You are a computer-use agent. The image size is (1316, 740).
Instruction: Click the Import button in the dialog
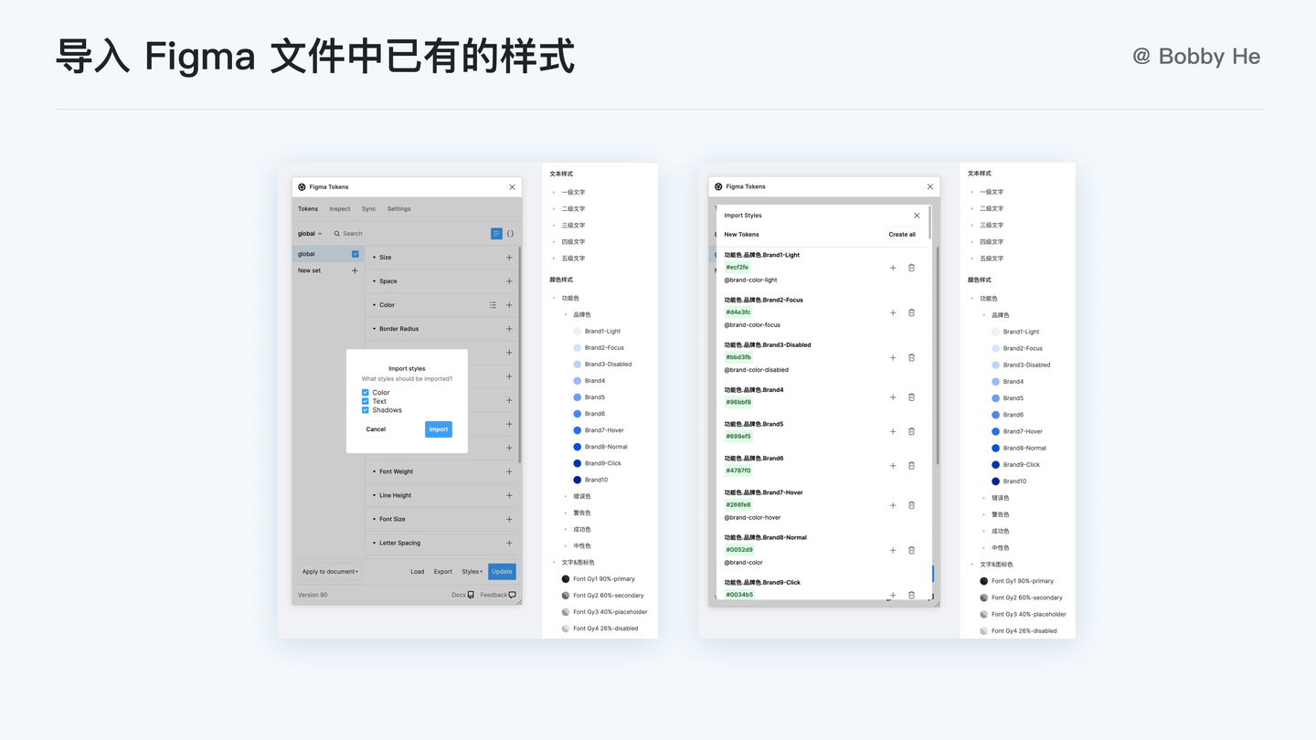click(438, 429)
